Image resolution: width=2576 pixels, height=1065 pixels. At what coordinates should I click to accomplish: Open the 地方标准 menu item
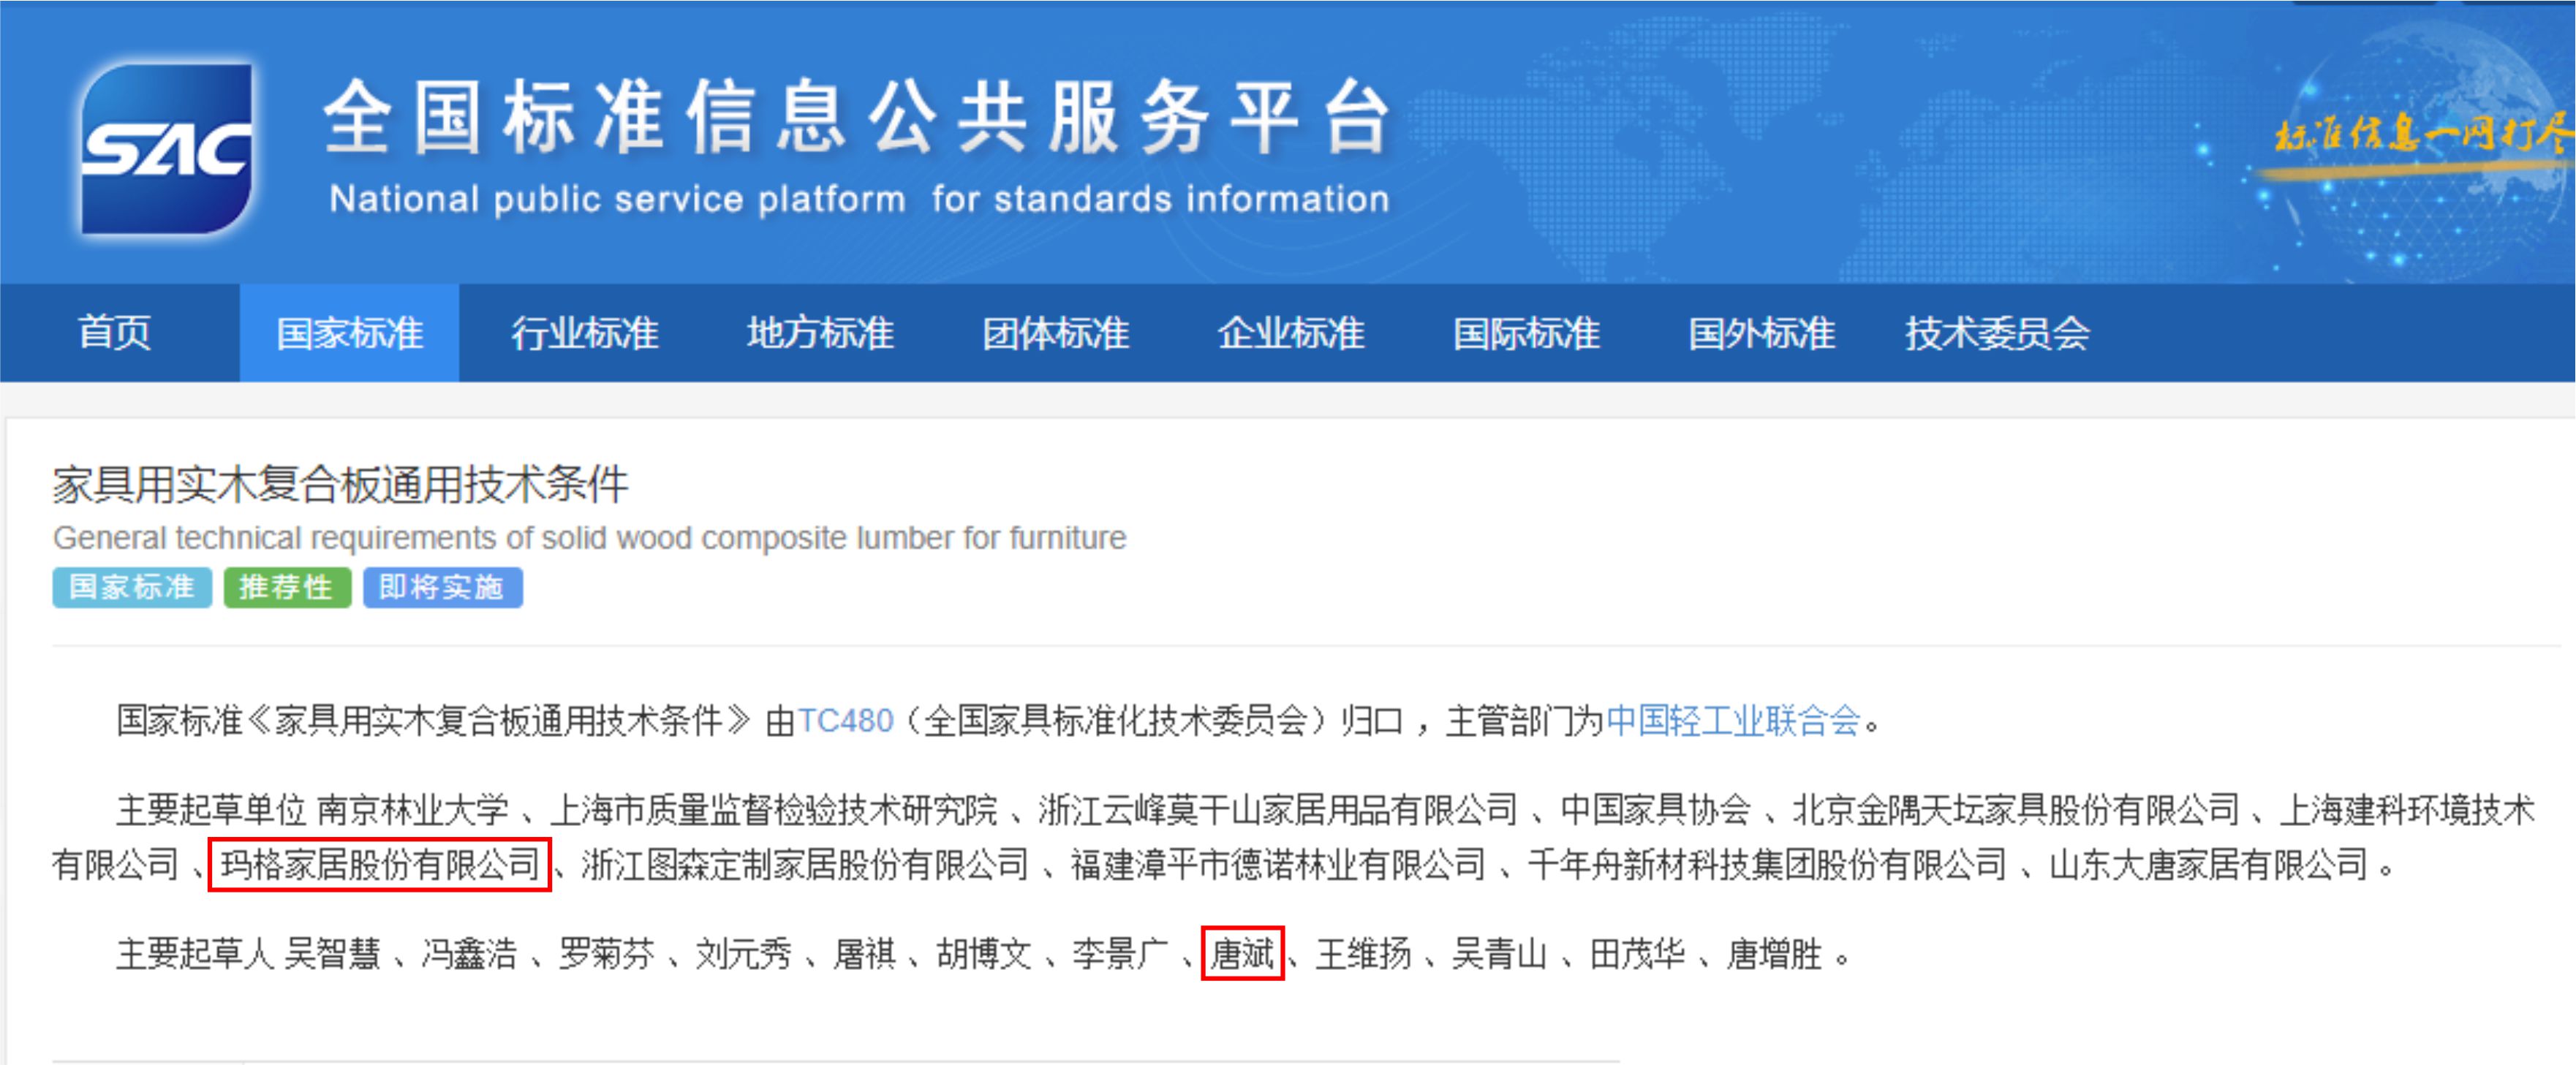coord(820,333)
